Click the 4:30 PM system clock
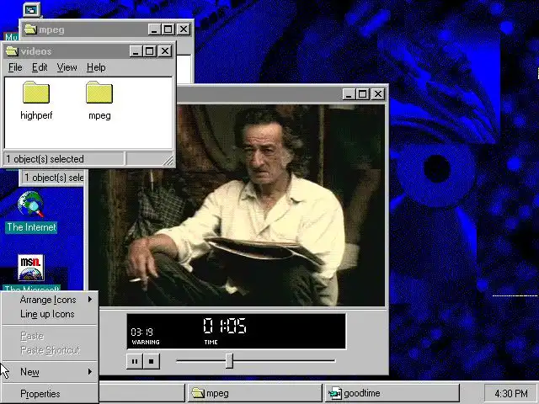Viewport: 539px width, 404px height. coord(511,393)
